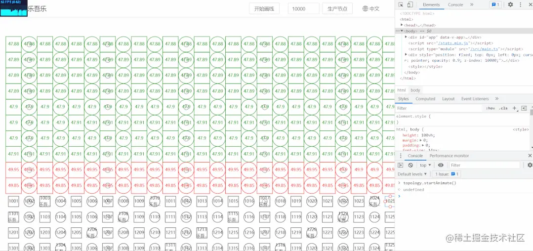Image resolution: width=533 pixels, height=251 pixels.
Task: Click the undefined console result
Action: pyautogui.click(x=413, y=189)
